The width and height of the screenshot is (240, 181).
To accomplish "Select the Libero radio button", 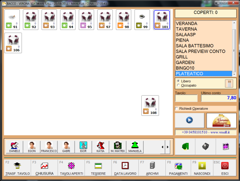I will point(178,81).
